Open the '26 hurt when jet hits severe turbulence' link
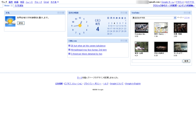Screen dimensions: 196x117 pos(88,46)
